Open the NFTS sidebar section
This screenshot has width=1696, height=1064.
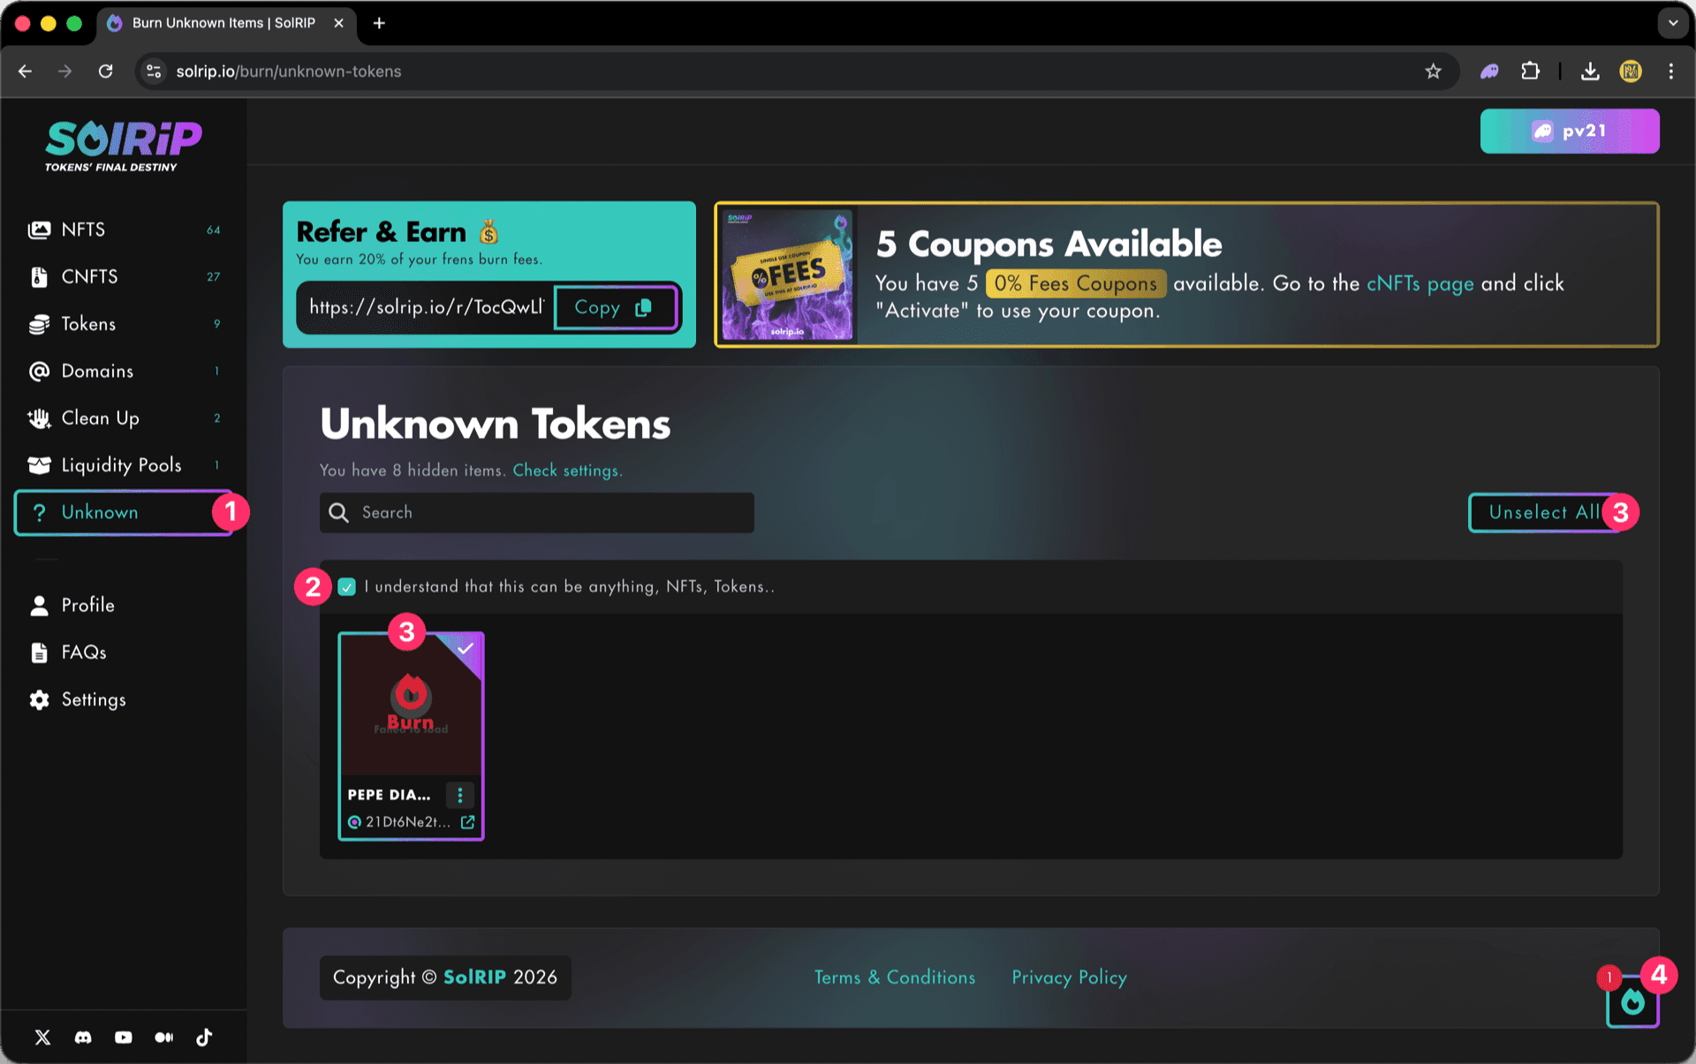tap(124, 230)
